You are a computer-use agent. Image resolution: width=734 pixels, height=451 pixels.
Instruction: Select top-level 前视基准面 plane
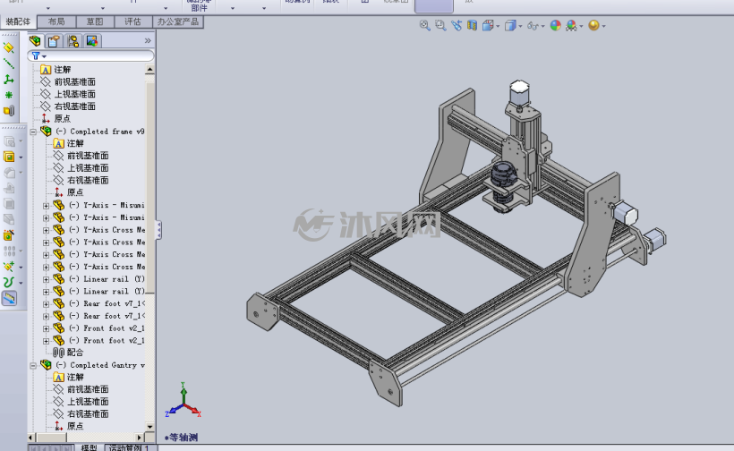pos(68,81)
